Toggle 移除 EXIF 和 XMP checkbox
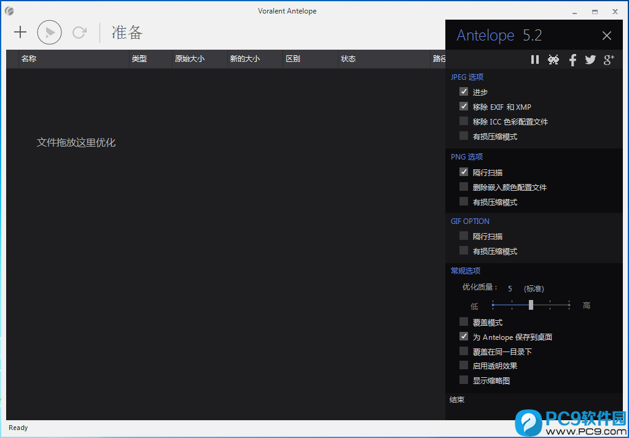 [x=464, y=107]
